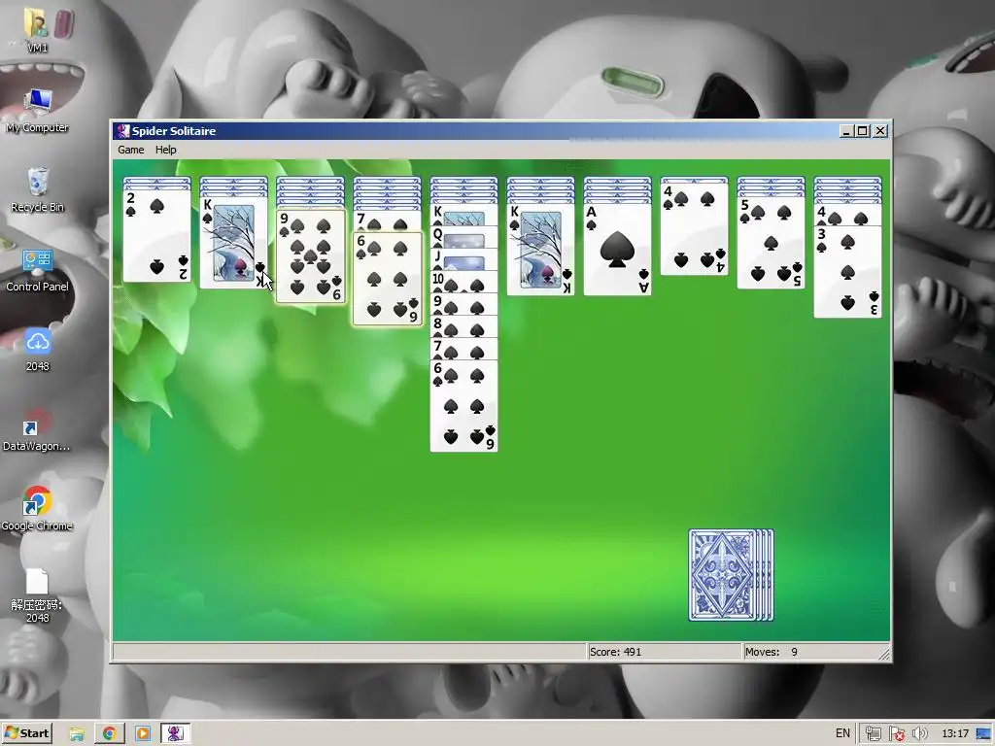
Task: Select the King at top of the K-Q-J run
Action: (x=463, y=215)
